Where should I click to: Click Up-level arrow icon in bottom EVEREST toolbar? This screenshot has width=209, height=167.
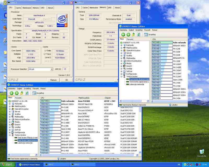(x=22, y=93)
